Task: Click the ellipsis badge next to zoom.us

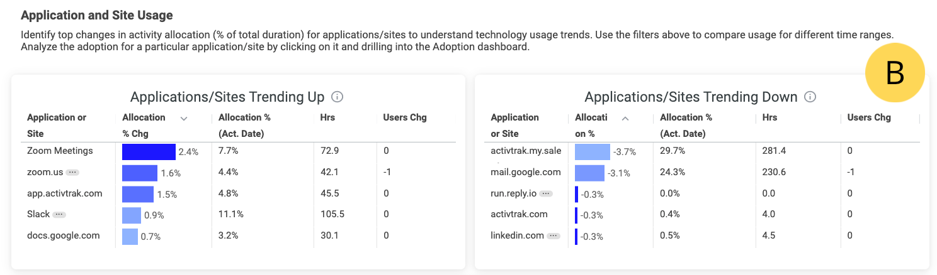Action: pos(72,172)
